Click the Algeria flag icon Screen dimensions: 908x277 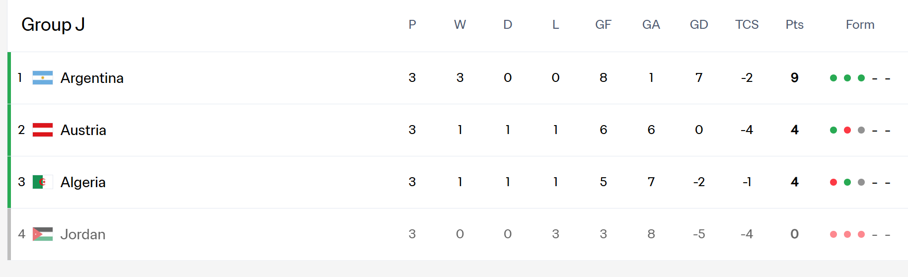(x=43, y=182)
